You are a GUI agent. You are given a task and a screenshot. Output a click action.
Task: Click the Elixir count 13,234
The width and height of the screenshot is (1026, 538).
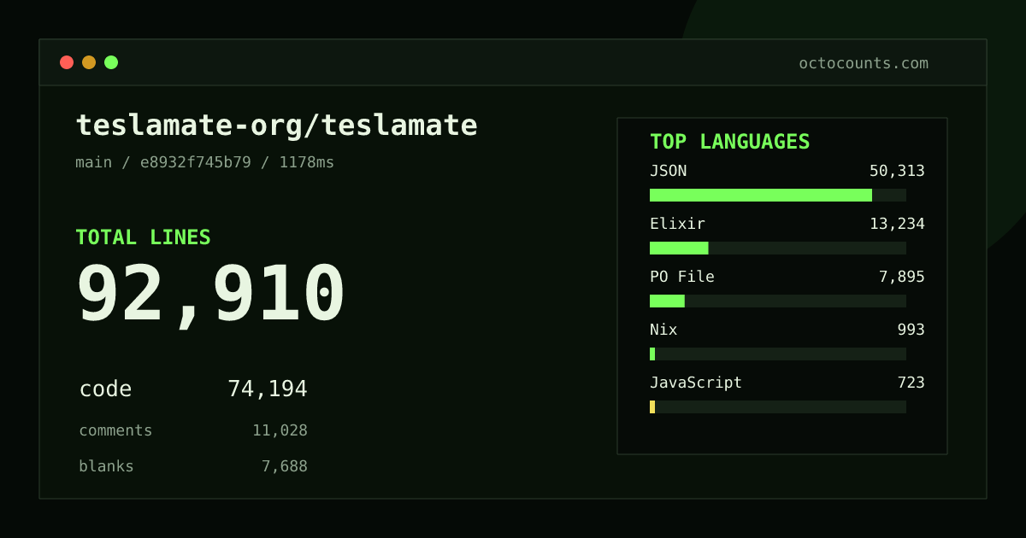(897, 224)
